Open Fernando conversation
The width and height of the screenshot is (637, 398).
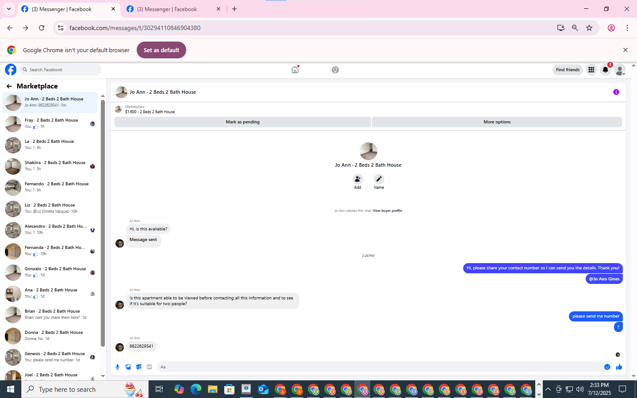[x=50, y=188]
